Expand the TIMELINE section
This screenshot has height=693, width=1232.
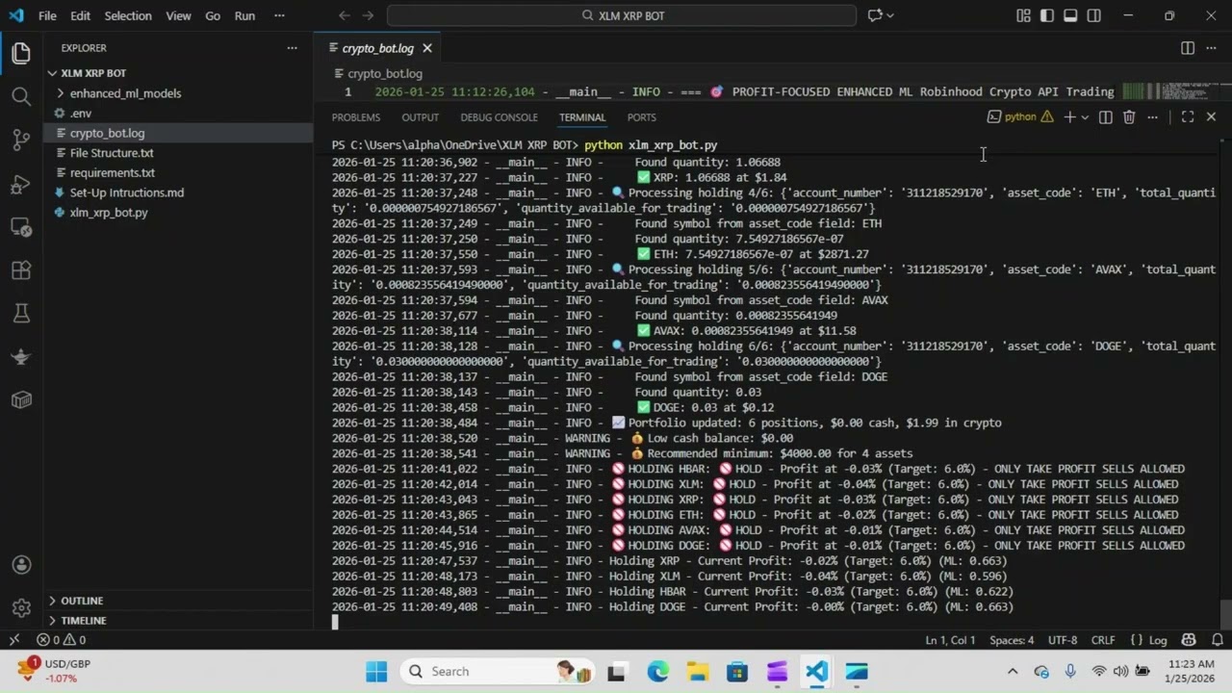click(x=179, y=621)
